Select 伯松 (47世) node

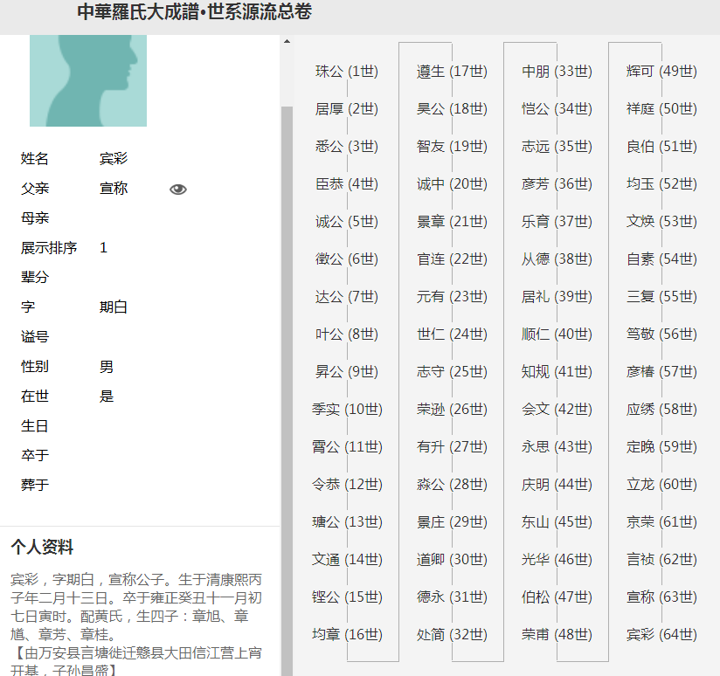557,597
